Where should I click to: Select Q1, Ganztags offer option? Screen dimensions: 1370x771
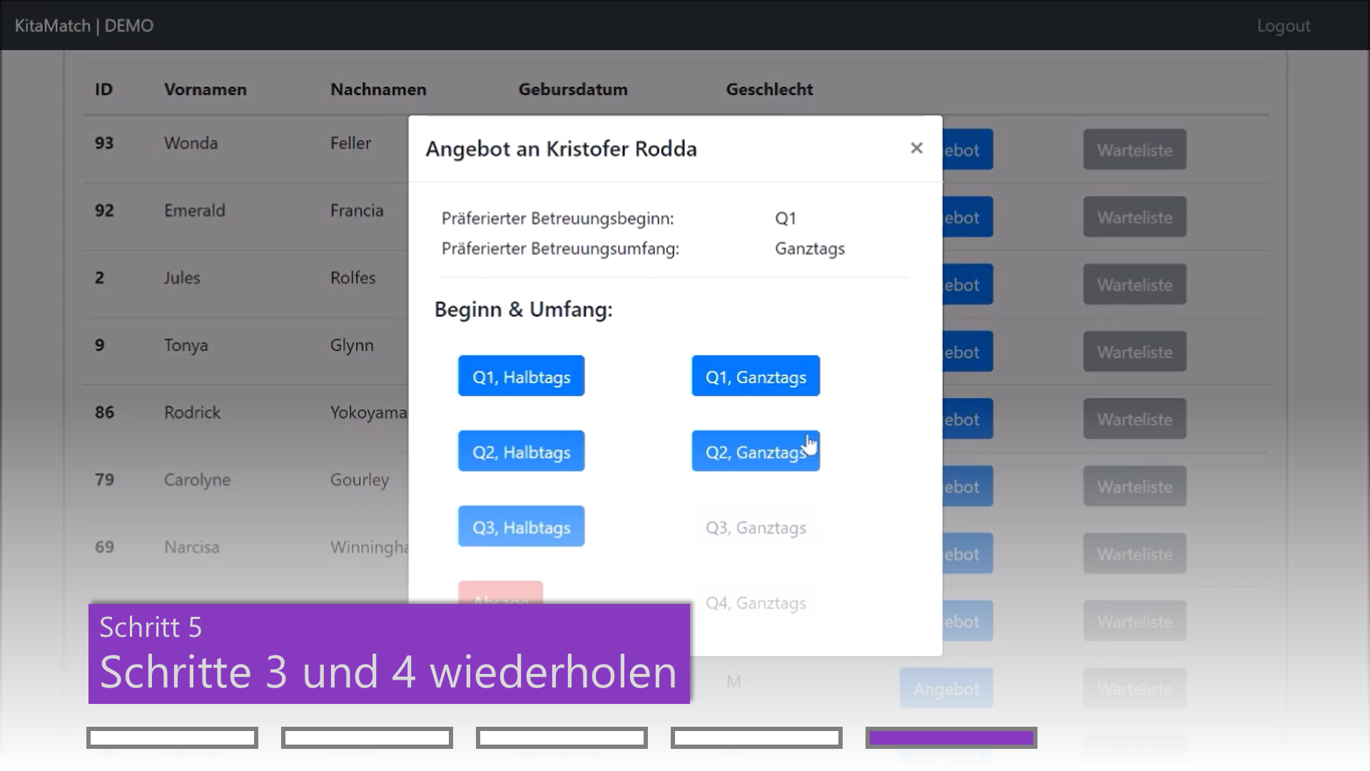click(755, 376)
